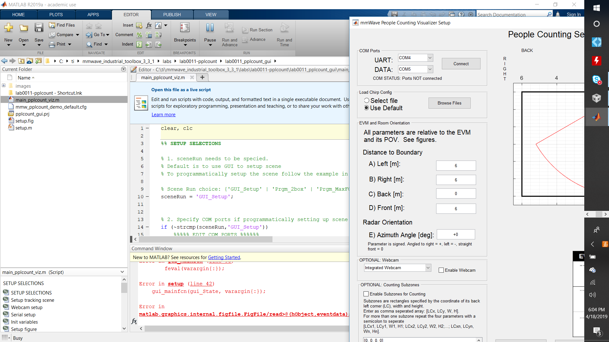Select the main_pplcount_viz.m editor tab
The width and height of the screenshot is (609, 342).
click(163, 78)
